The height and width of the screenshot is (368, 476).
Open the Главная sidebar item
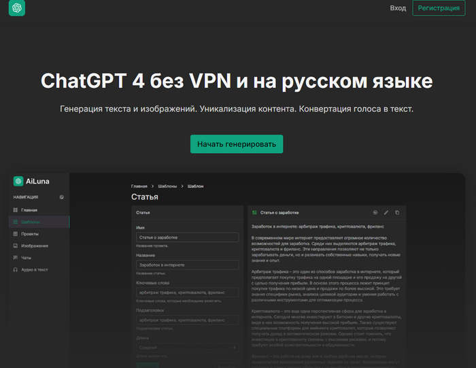pyautogui.click(x=39, y=210)
